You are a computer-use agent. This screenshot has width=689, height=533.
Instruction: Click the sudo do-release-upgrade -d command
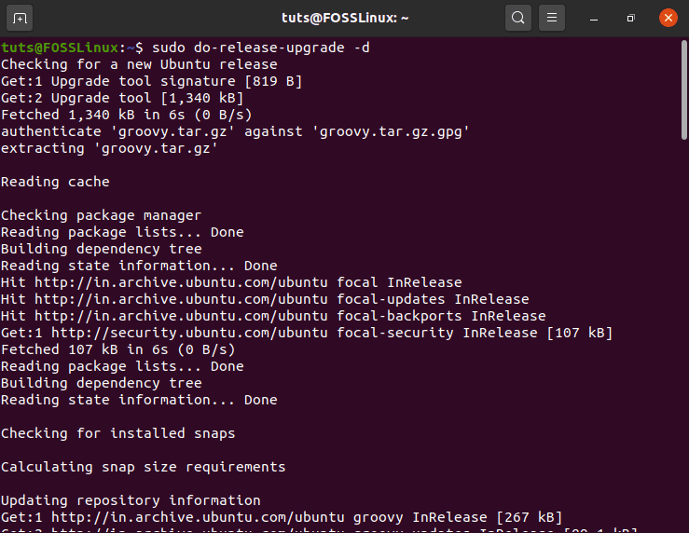coord(260,48)
